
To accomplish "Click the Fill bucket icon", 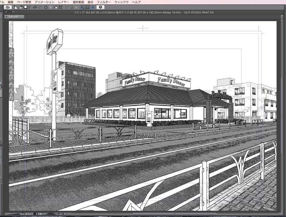I will tap(55, 7).
